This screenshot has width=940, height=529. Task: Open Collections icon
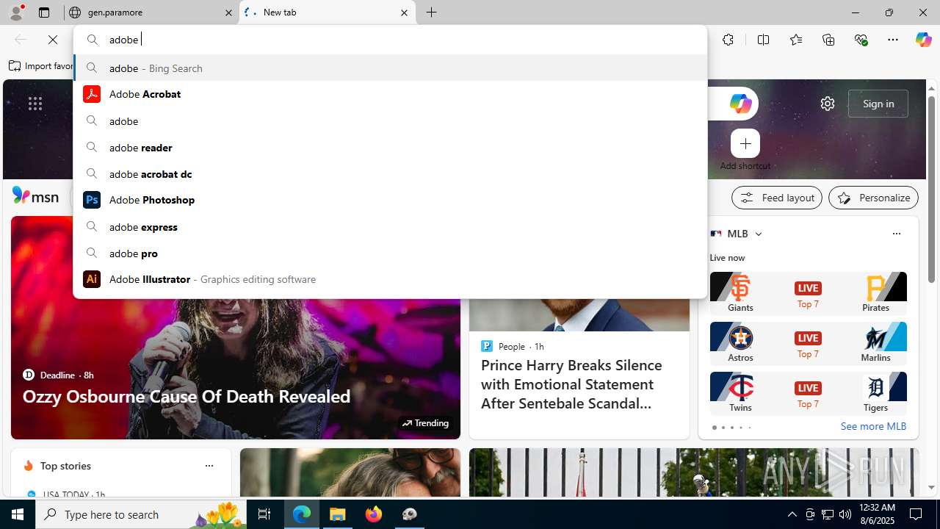[x=828, y=40]
